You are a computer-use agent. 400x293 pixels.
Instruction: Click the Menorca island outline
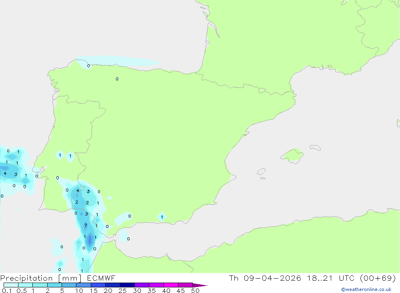tap(315, 147)
